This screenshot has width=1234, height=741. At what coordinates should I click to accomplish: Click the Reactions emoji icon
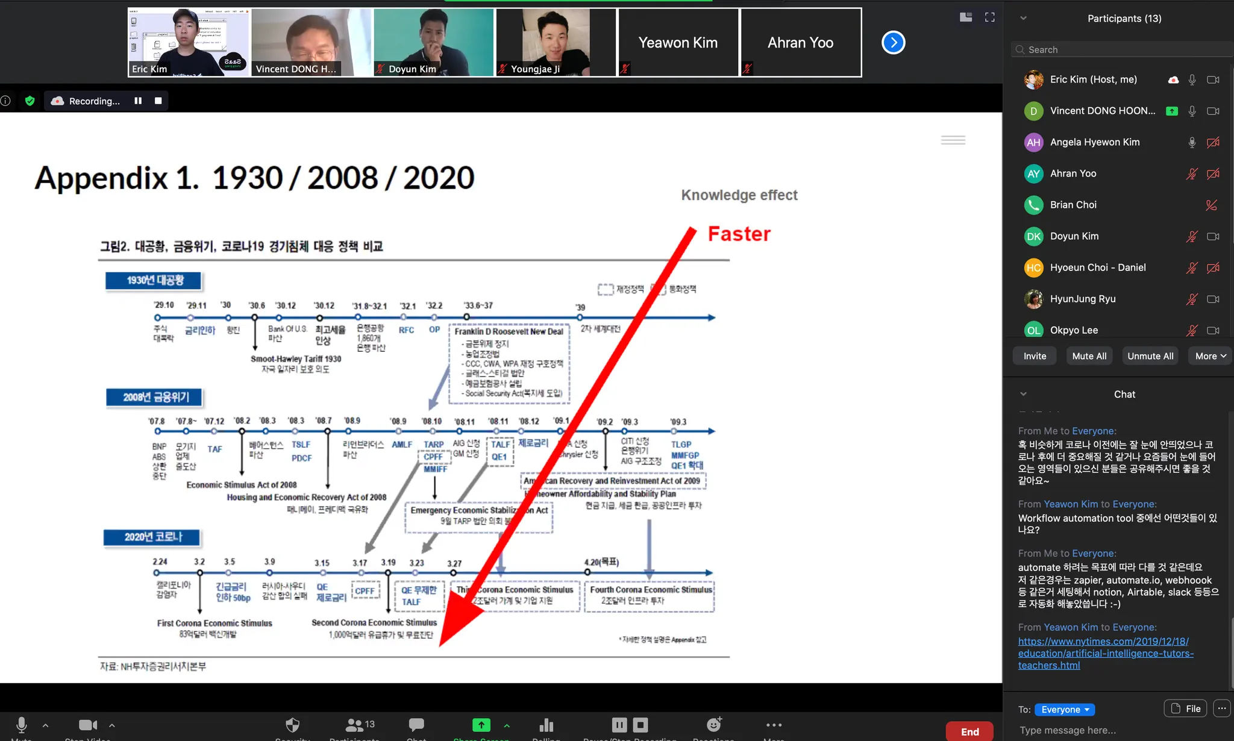(713, 725)
